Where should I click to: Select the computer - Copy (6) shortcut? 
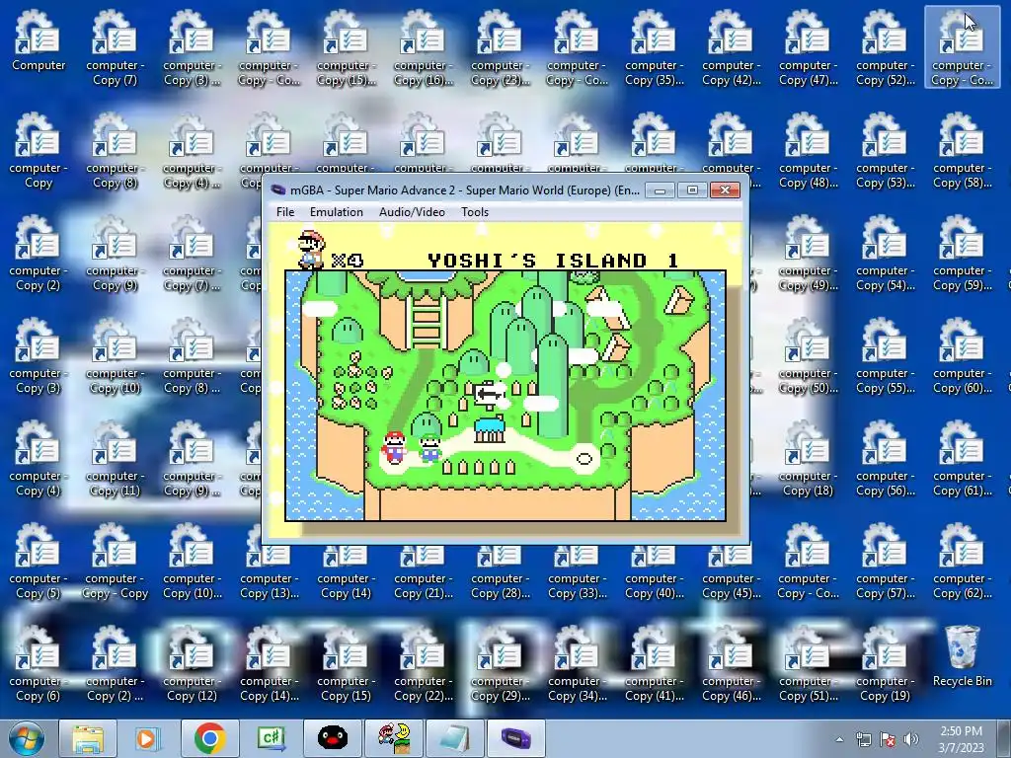39,663
